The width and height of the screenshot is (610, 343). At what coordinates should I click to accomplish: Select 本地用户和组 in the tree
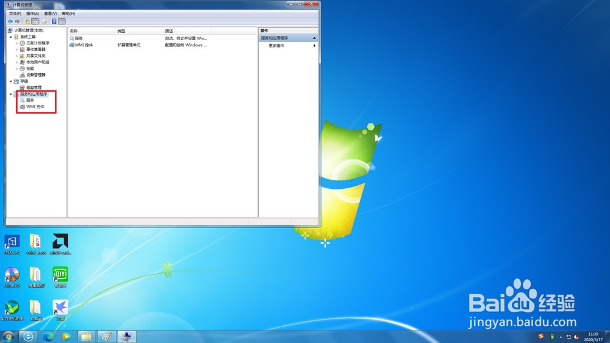tap(38, 62)
